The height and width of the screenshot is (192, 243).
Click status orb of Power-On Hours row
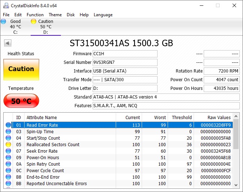click(8, 158)
